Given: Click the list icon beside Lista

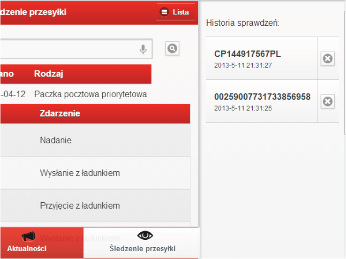Looking at the screenshot, I should click(165, 12).
